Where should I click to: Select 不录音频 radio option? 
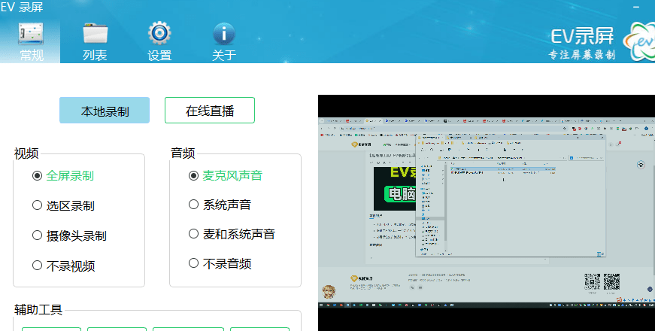pyautogui.click(x=220, y=264)
